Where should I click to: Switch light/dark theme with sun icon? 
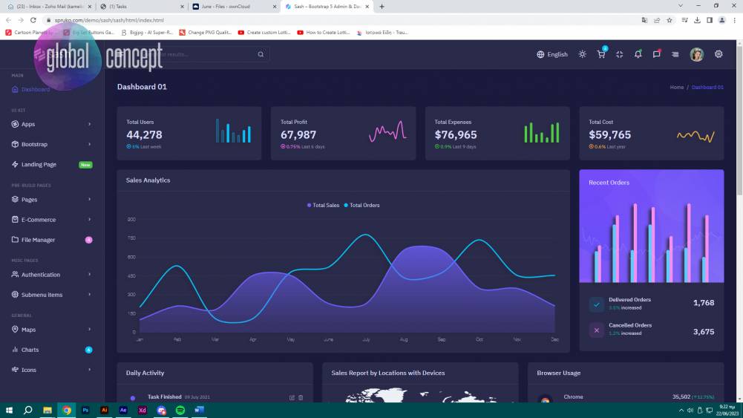[582, 54]
